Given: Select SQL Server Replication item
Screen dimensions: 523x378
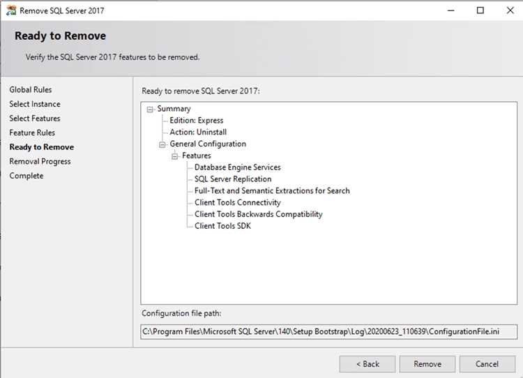Looking at the screenshot, I should click(x=233, y=179).
